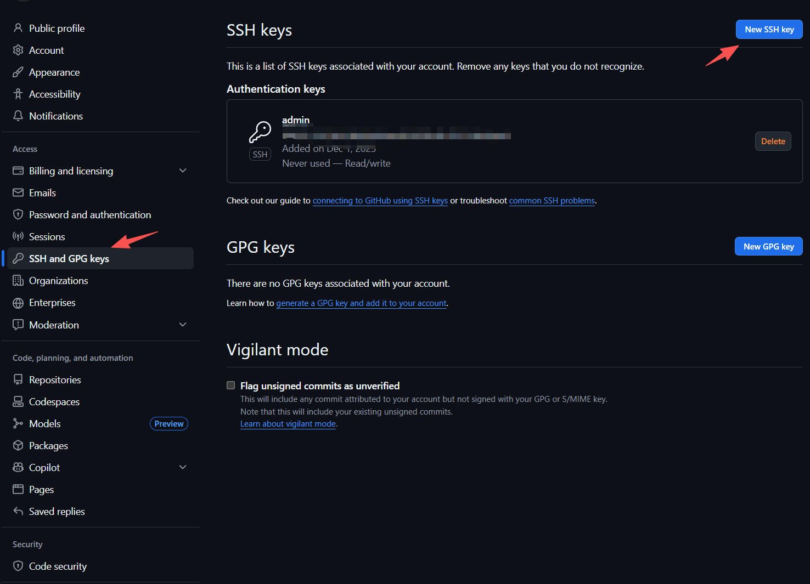Image resolution: width=810 pixels, height=584 pixels.
Task: Click the credit card icon beside Billing
Action: click(x=18, y=171)
